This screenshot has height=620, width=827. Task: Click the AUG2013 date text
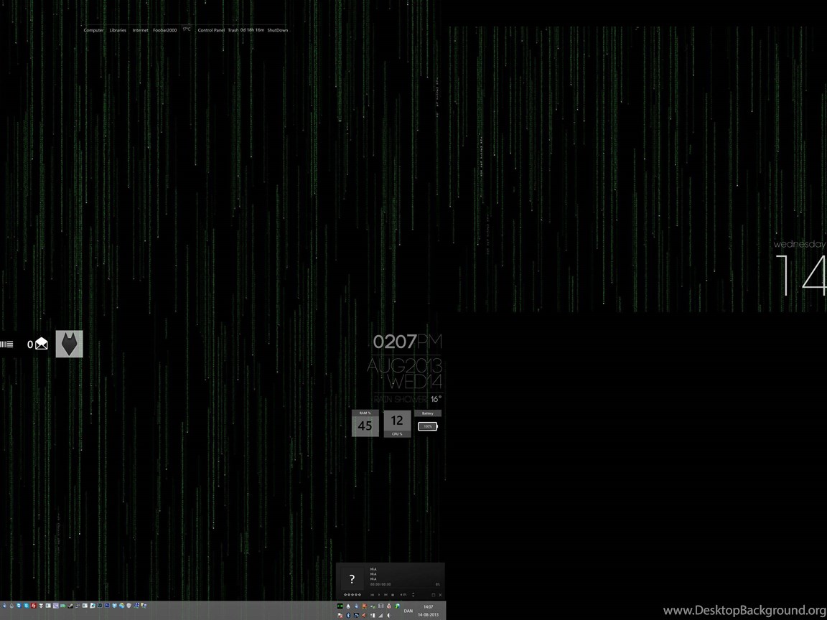(x=405, y=365)
